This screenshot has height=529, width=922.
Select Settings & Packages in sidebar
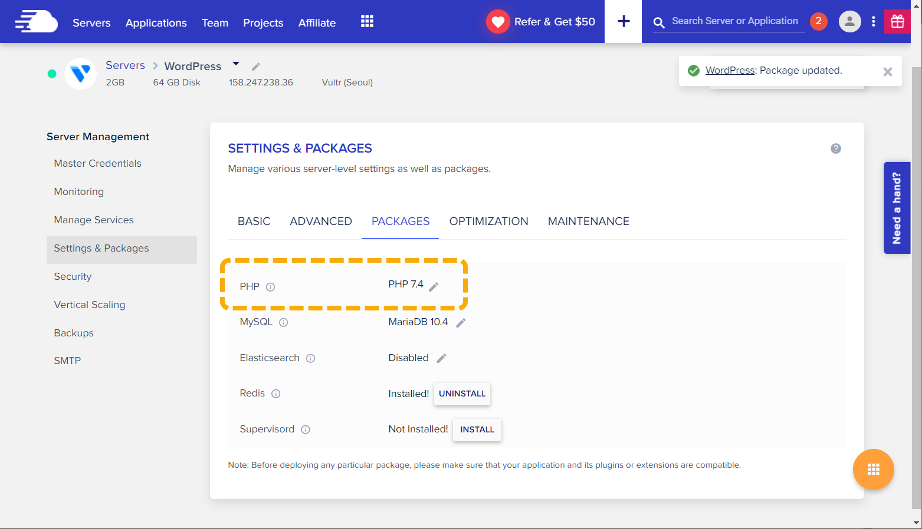[x=122, y=249]
